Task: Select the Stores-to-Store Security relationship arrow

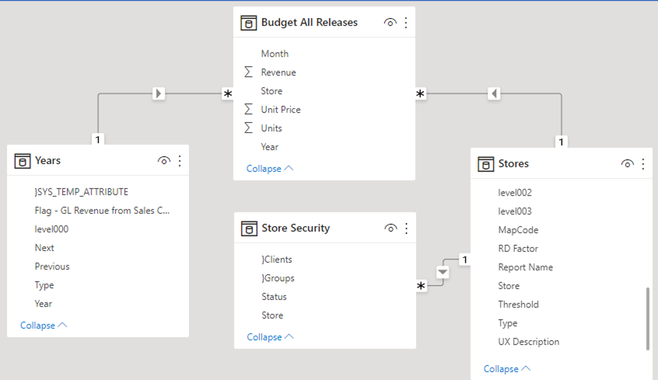Action: tap(442, 272)
